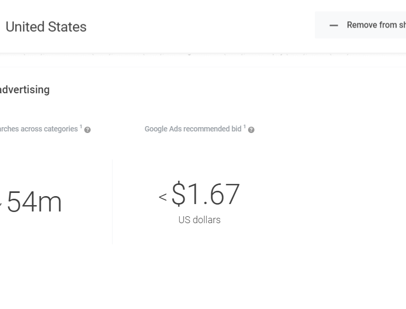Click footnote 1 next to searches across categories

coord(81,127)
